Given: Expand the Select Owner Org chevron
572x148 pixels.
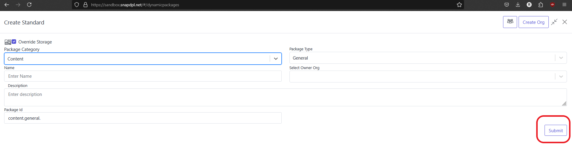Looking at the screenshot, I should (x=561, y=77).
